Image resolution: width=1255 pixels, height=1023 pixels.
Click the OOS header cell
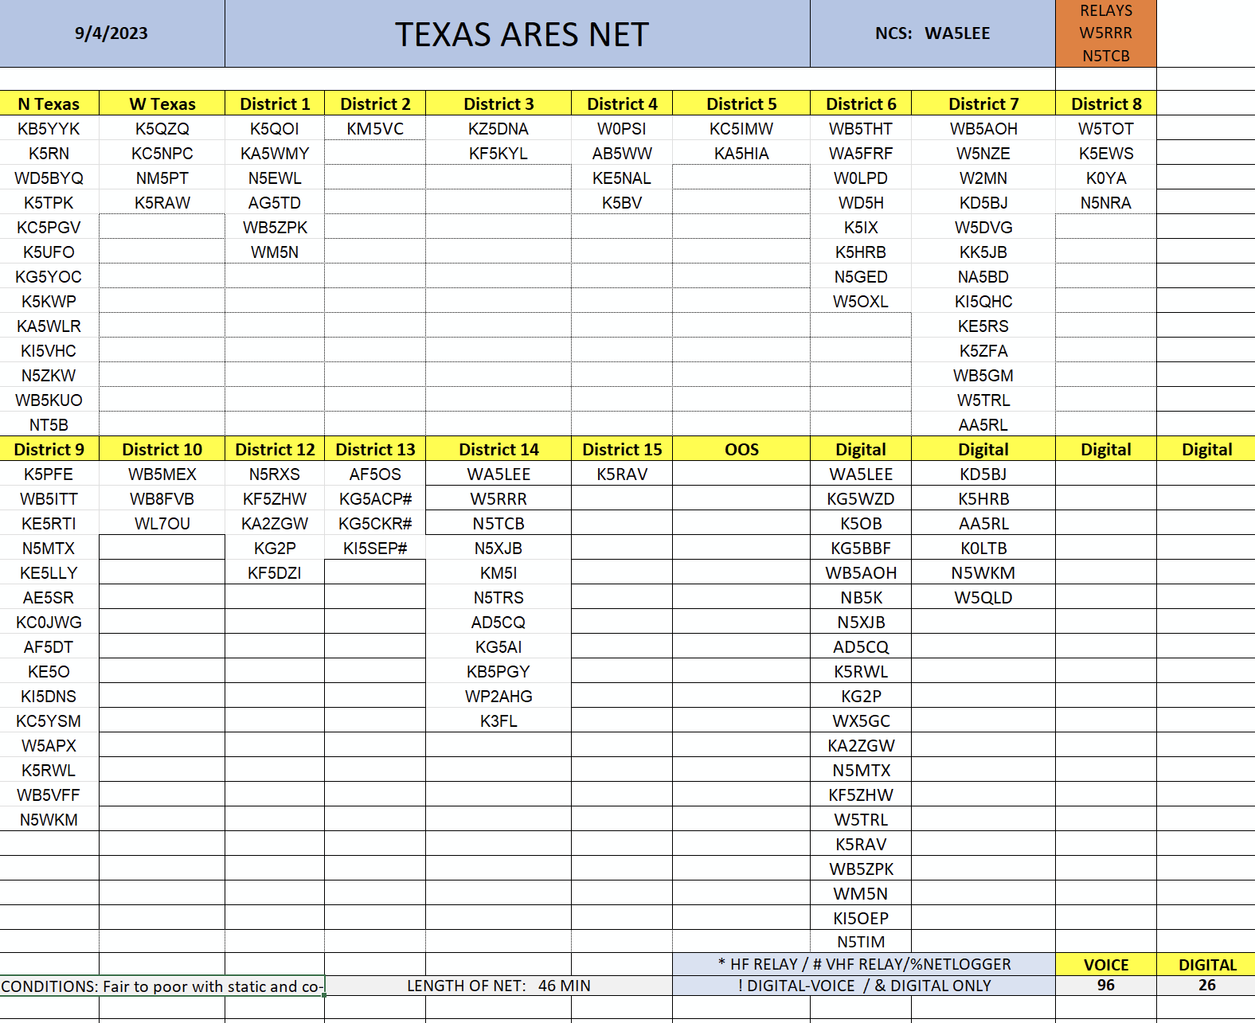coord(741,449)
